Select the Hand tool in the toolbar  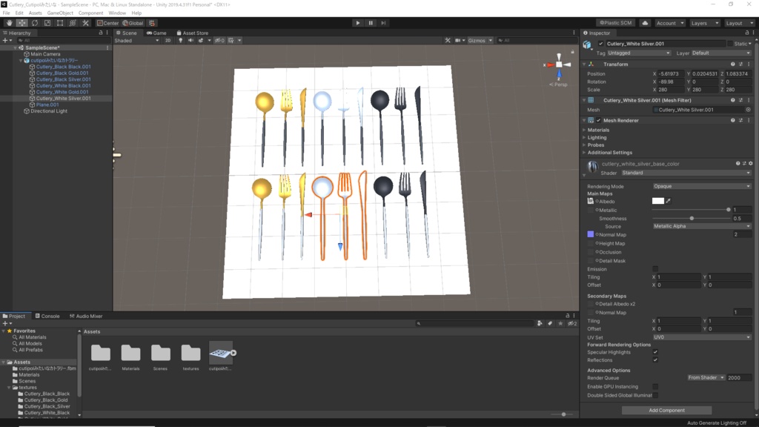click(x=10, y=23)
